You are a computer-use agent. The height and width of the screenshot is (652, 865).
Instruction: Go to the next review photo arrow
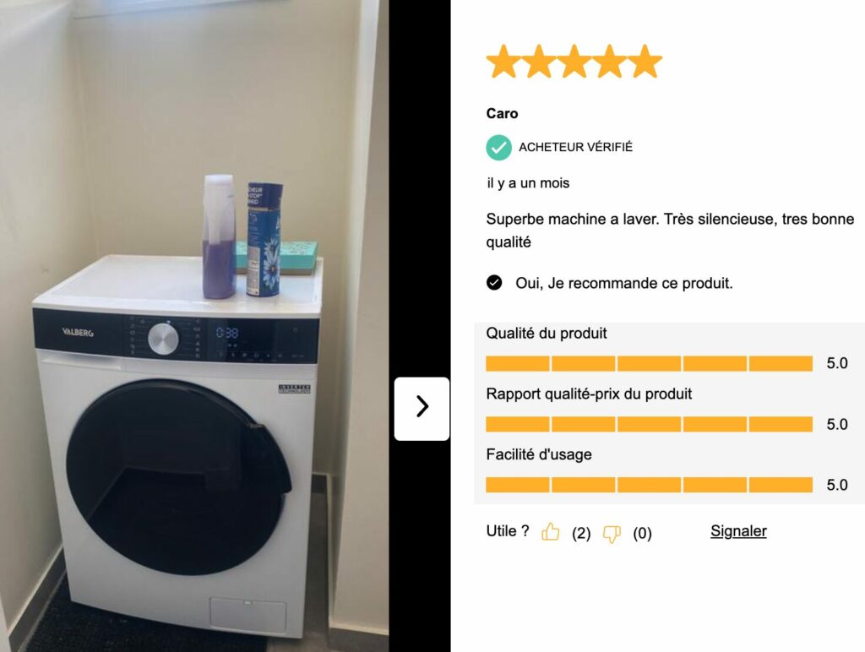pos(422,409)
